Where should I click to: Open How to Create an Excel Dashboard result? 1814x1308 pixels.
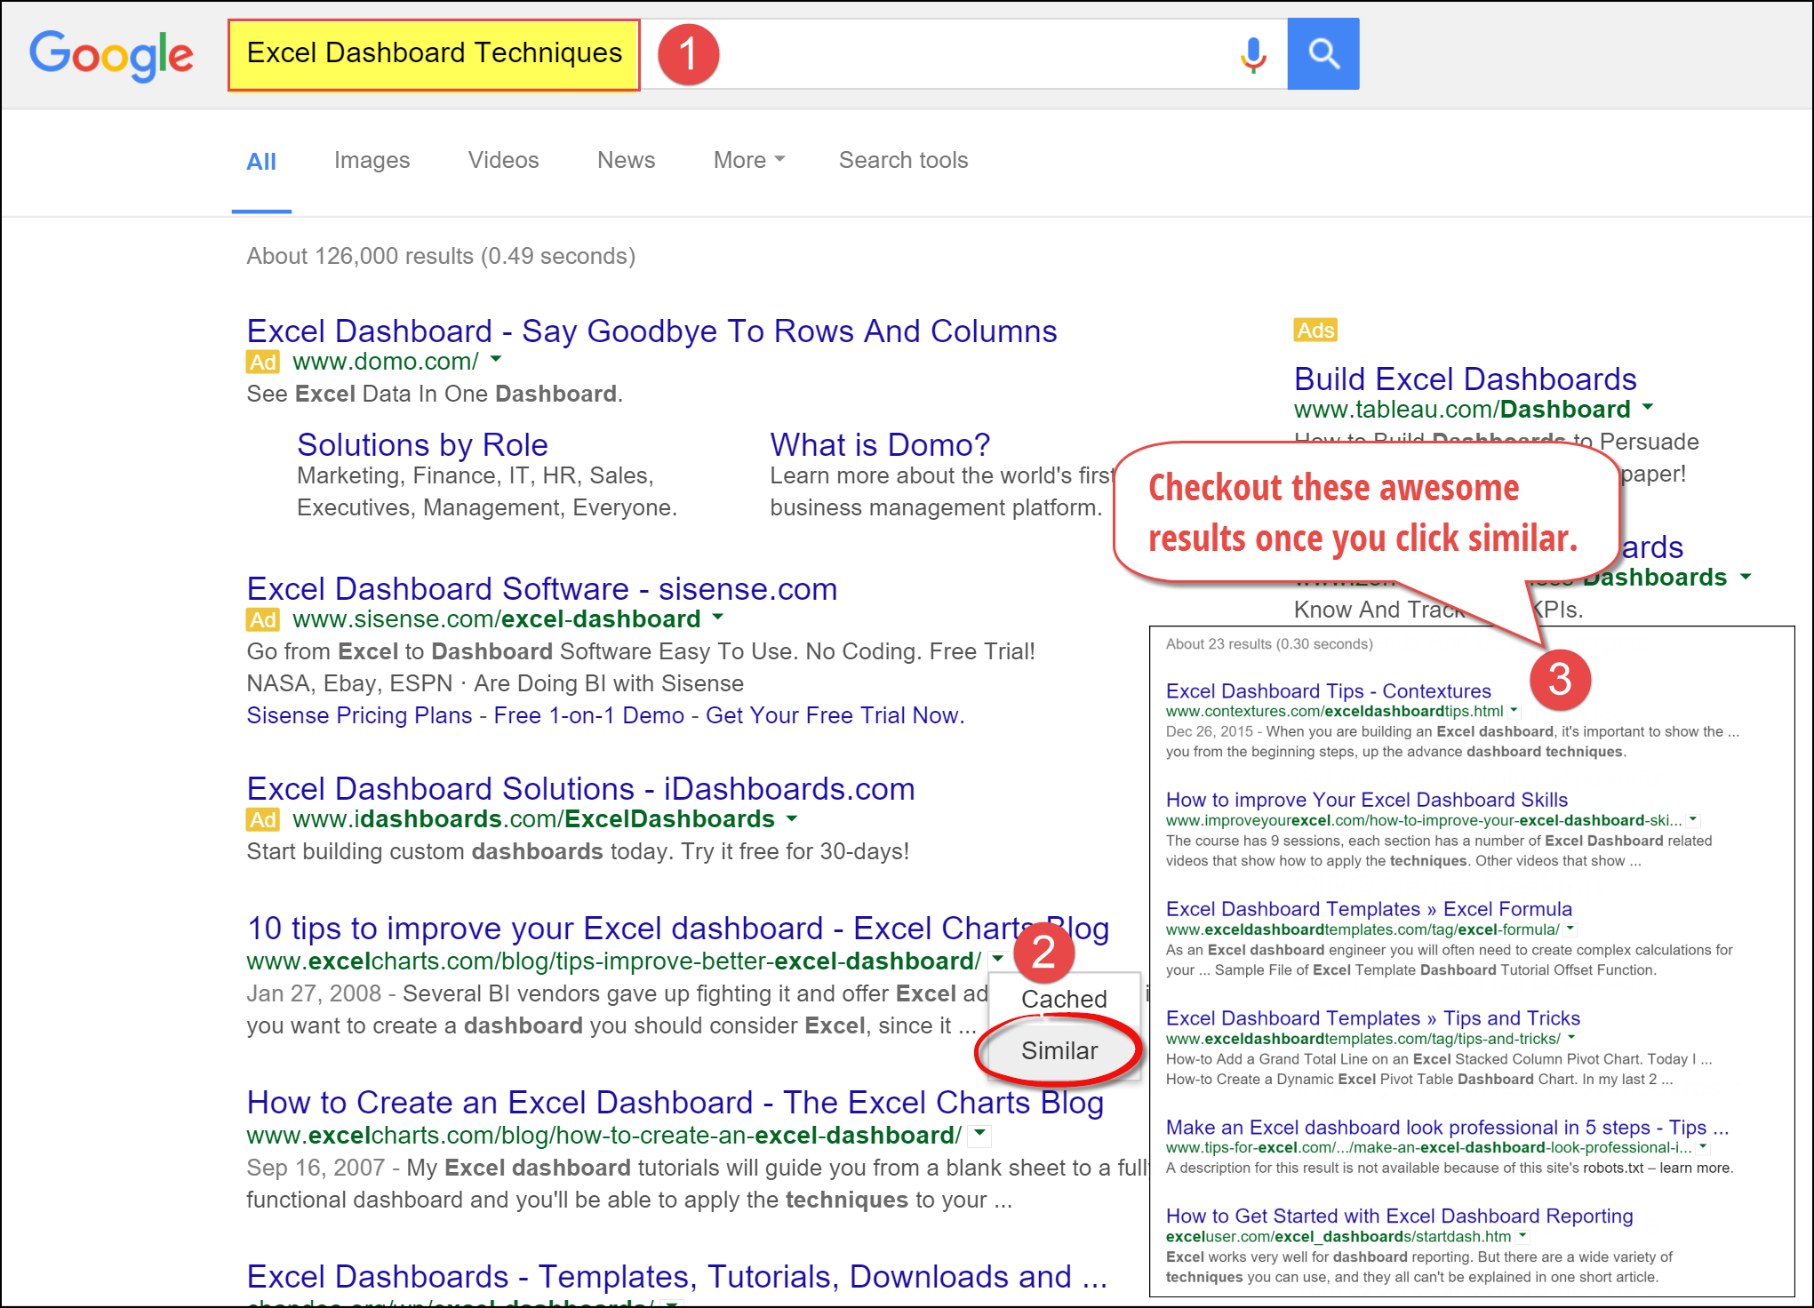[x=675, y=1103]
